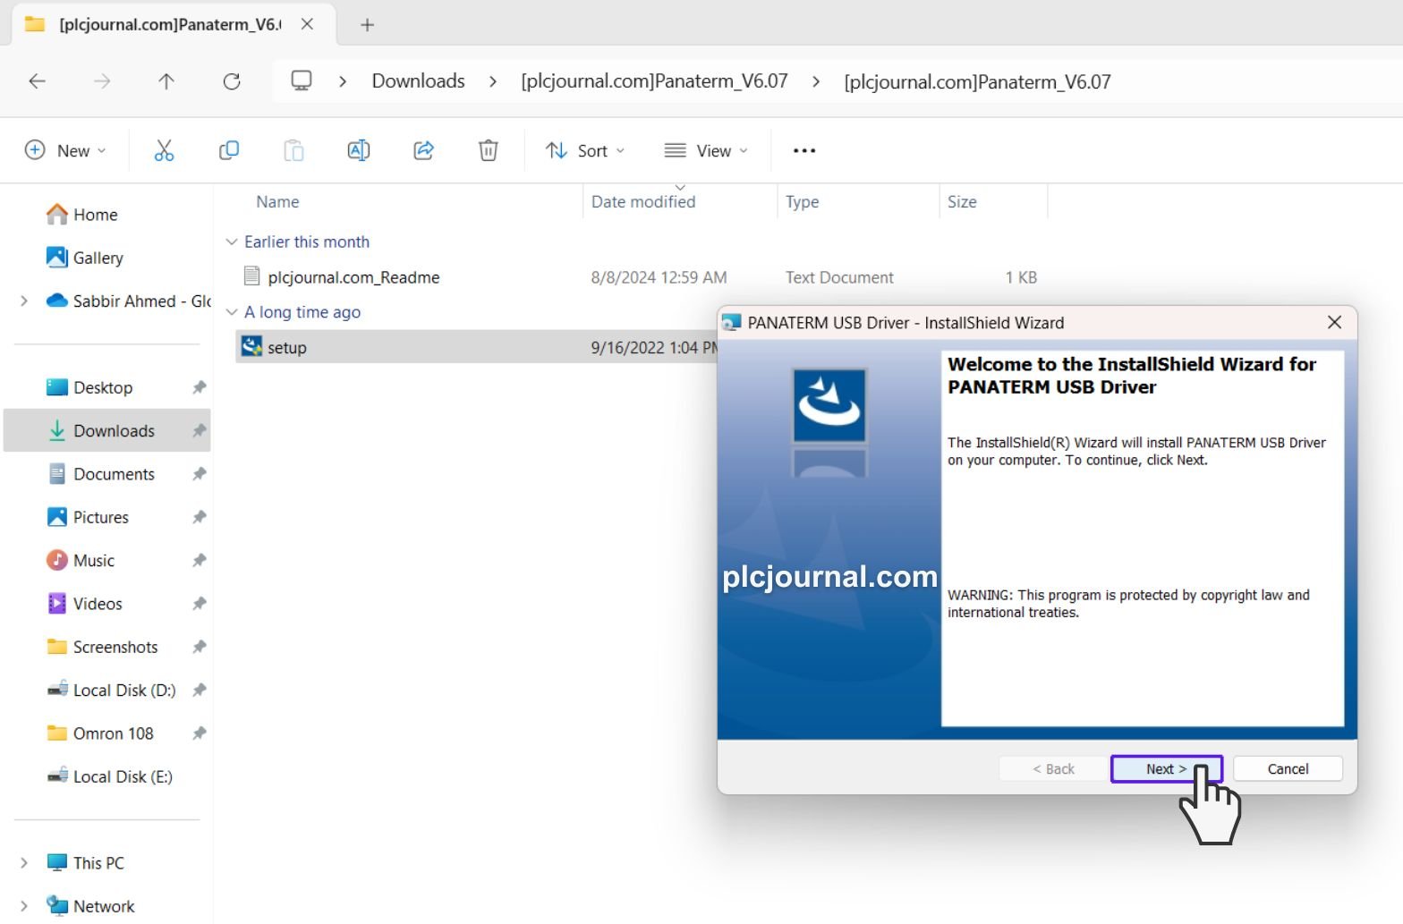This screenshot has height=924, width=1403.
Task: Open the New item dropdown
Action: point(65,150)
